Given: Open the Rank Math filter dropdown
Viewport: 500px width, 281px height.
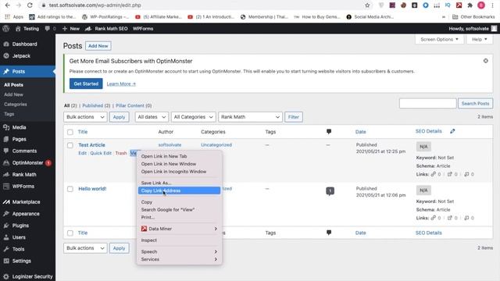Looking at the screenshot, I should tap(250, 117).
